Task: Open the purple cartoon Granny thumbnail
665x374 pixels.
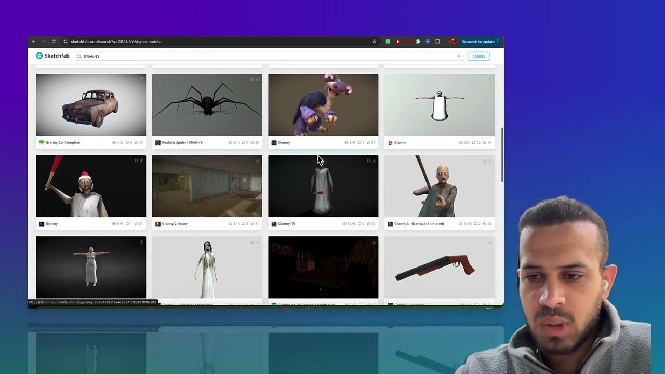Action: click(323, 105)
